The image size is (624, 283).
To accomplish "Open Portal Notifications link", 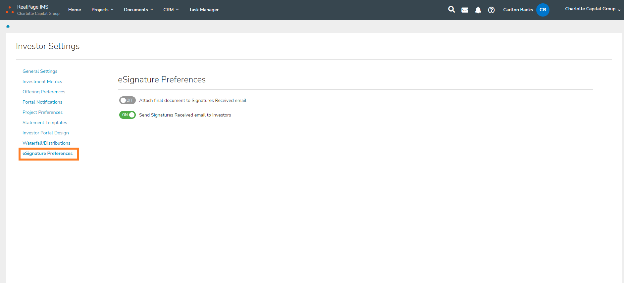I will pos(42,102).
